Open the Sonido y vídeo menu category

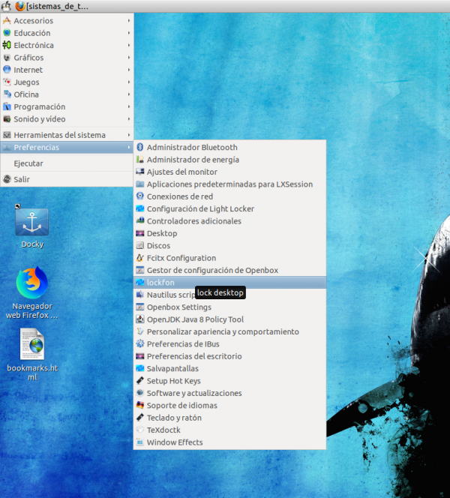(67, 118)
